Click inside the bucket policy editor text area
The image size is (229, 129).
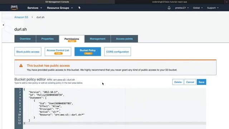tap(114, 108)
